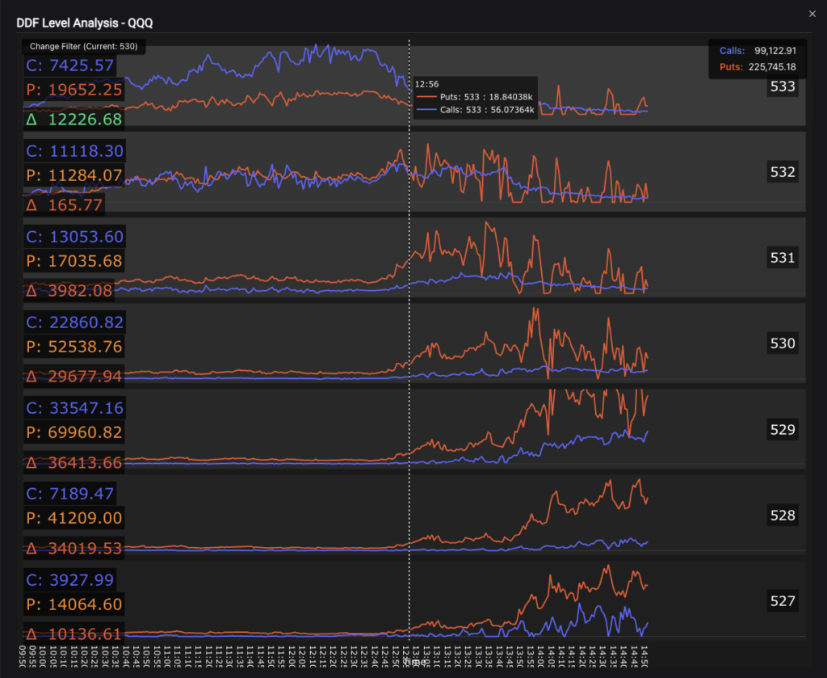Viewport: 827px width, 678px height.
Task: Click the delta value 3982.08
Action: 69,291
